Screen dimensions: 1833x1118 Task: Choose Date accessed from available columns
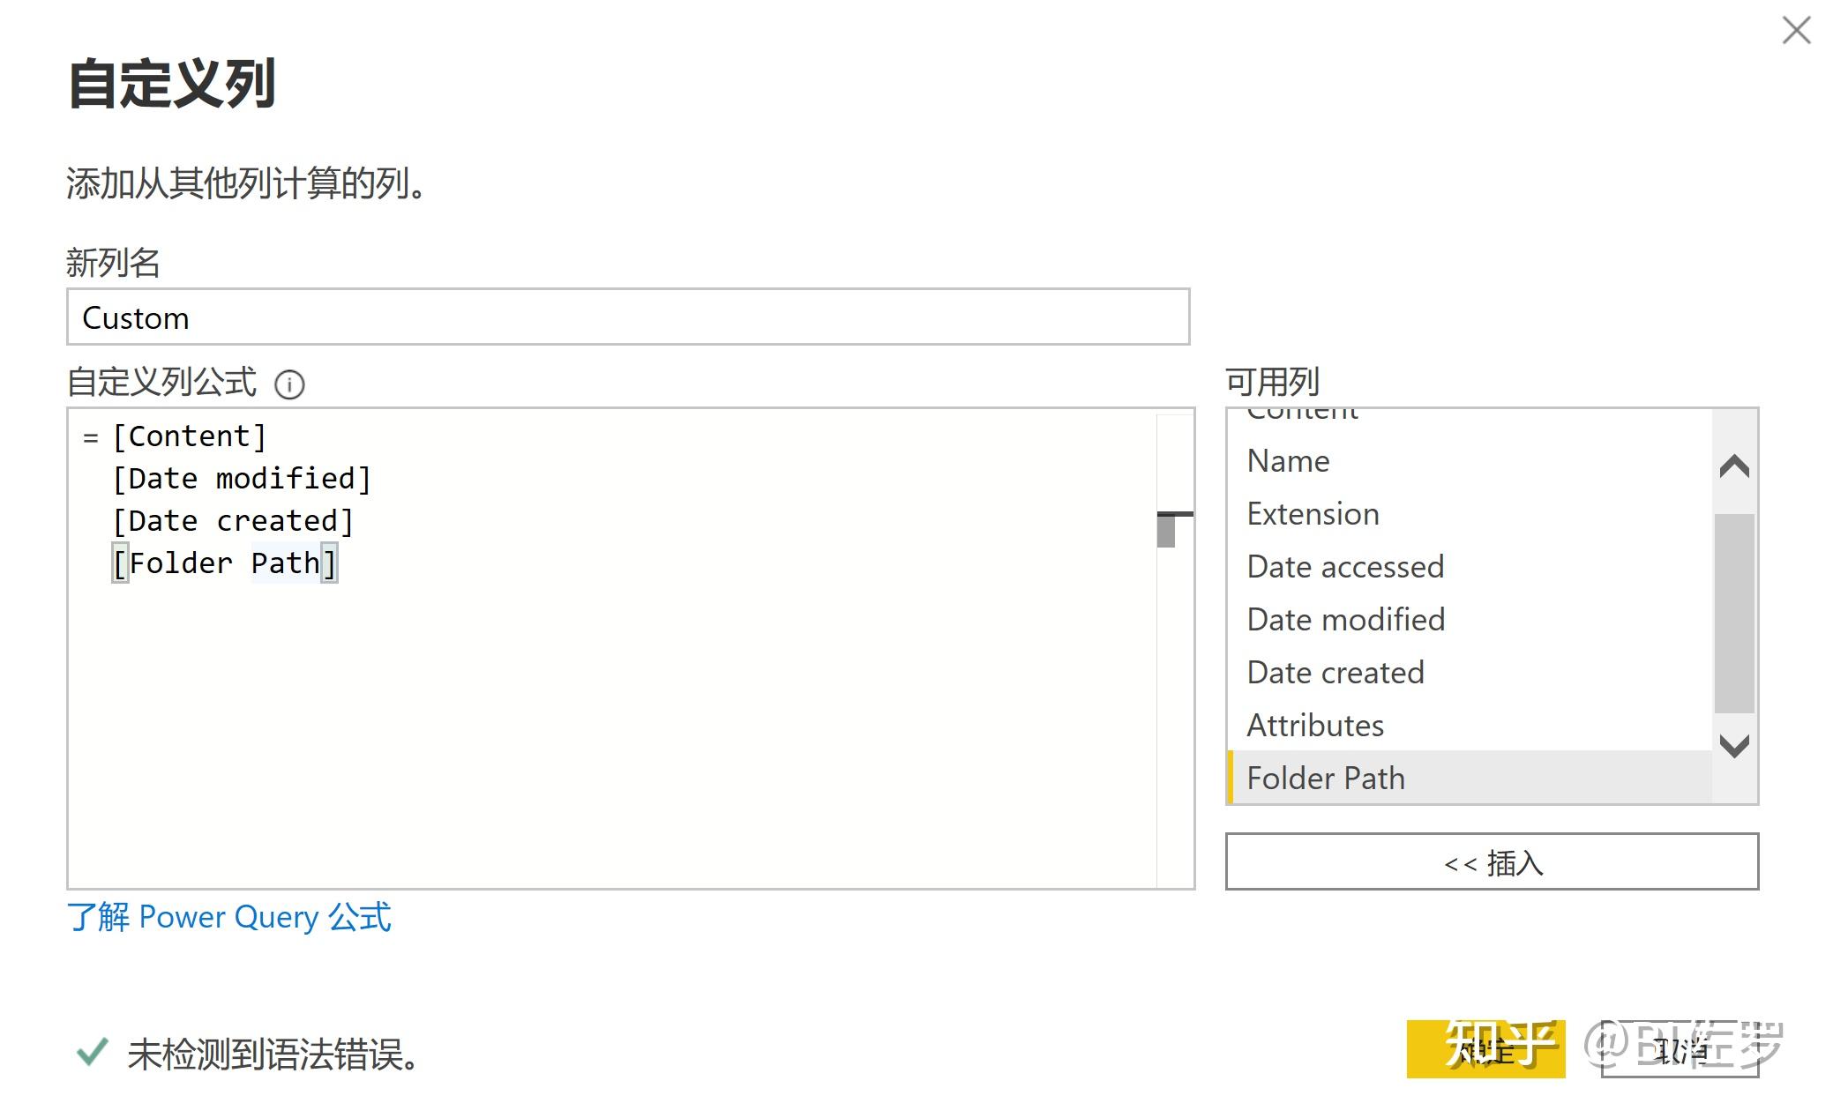pos(1345,566)
